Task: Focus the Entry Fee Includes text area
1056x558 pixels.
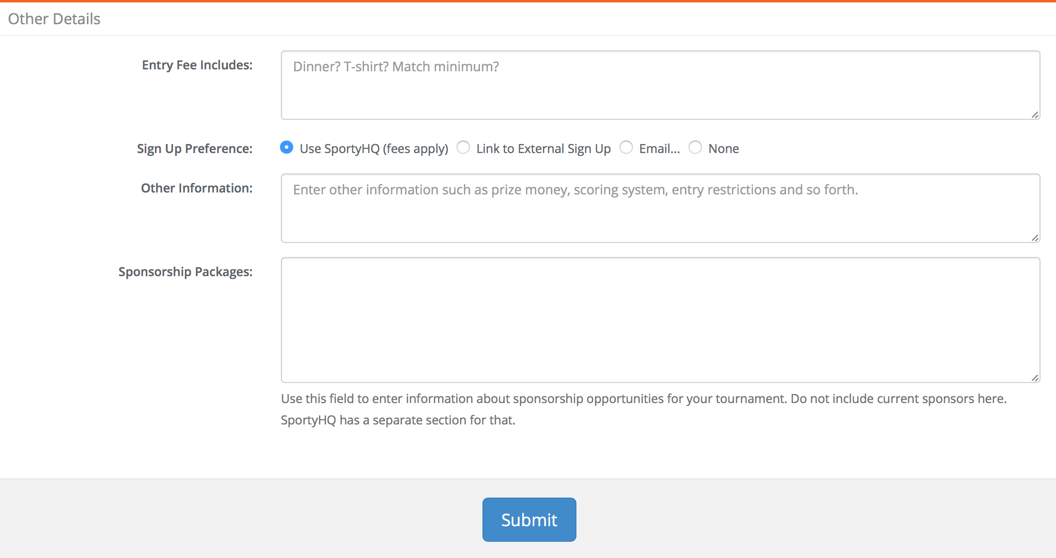Action: [x=661, y=85]
